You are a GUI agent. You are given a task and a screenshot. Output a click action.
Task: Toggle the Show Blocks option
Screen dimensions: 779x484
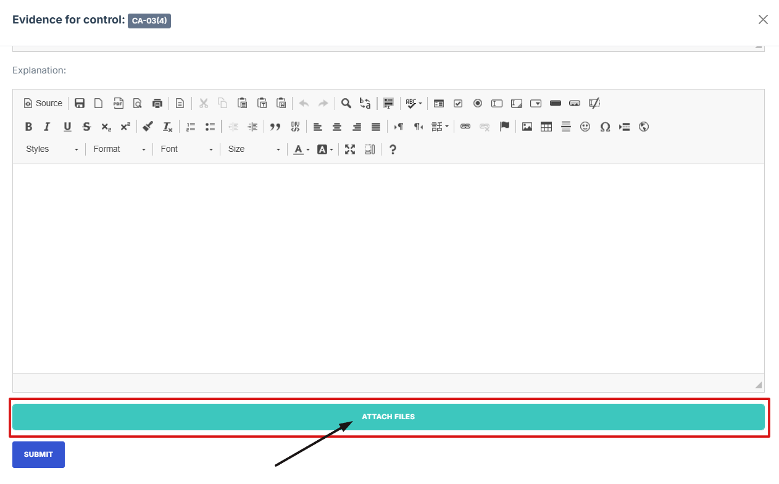pos(369,149)
